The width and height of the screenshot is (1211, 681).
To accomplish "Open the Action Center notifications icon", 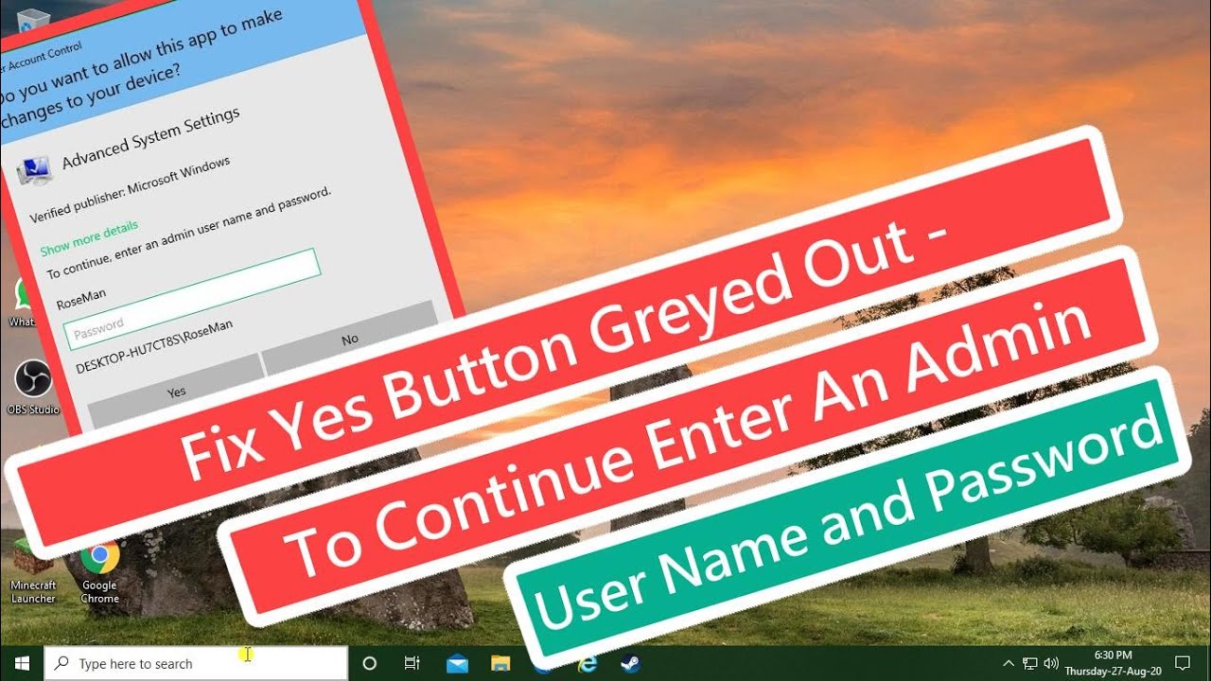I will [1182, 663].
